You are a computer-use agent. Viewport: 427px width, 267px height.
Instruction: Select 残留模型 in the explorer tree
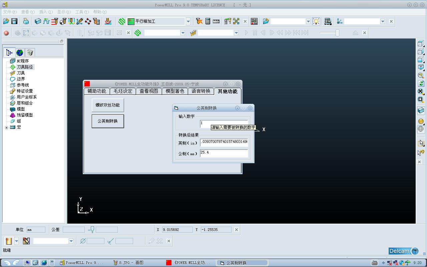tap(25, 115)
